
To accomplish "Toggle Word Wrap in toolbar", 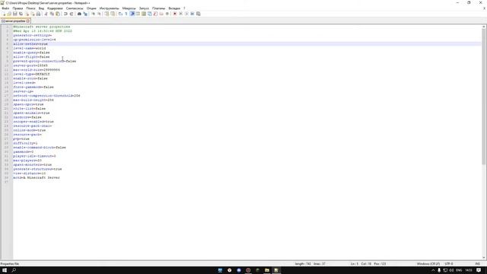I will tap(120, 14).
